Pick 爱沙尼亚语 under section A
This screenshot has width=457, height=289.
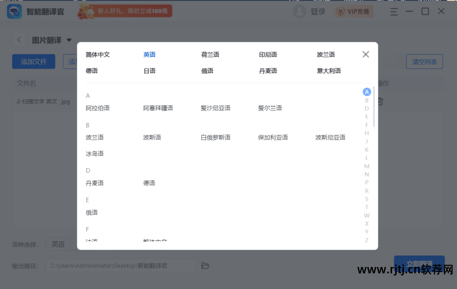pos(215,108)
